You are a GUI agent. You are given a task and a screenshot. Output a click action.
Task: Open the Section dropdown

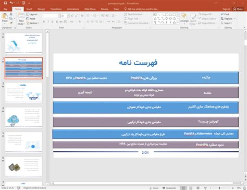coord(33,23)
